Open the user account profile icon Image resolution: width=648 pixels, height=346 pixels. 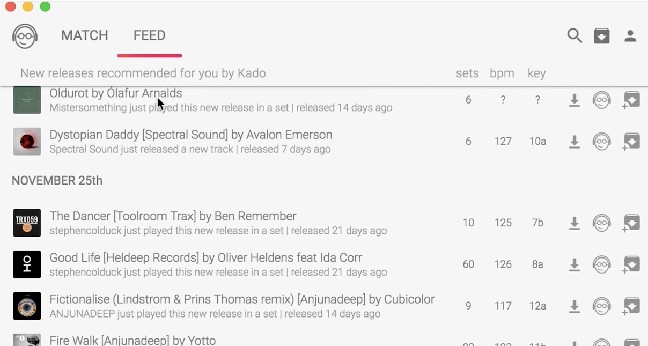coord(630,36)
